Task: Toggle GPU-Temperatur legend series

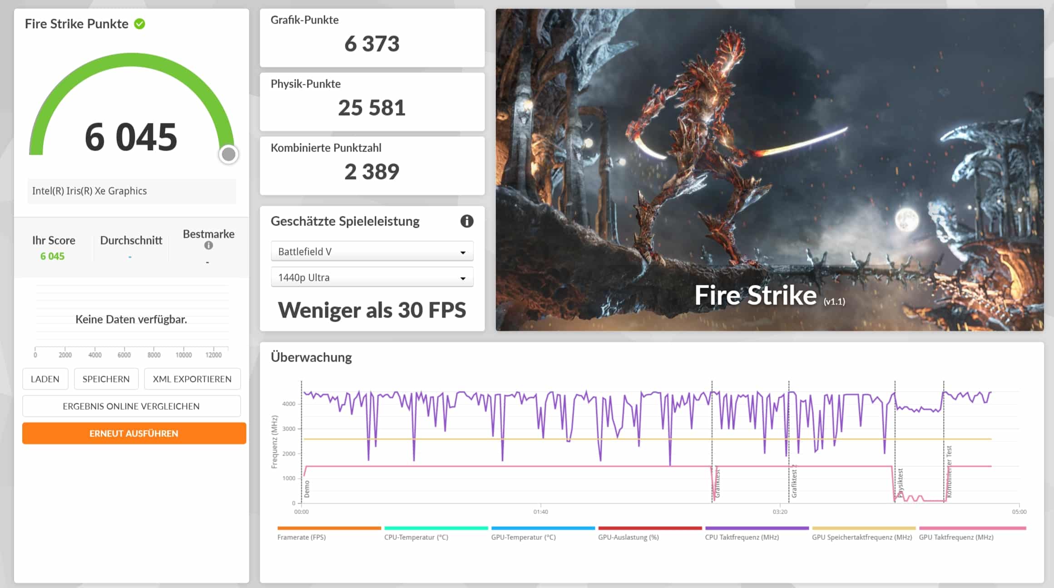Action: pyautogui.click(x=523, y=537)
